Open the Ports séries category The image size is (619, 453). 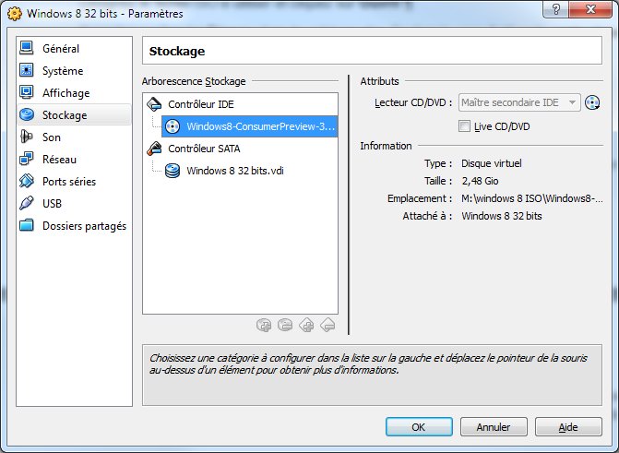click(x=74, y=181)
